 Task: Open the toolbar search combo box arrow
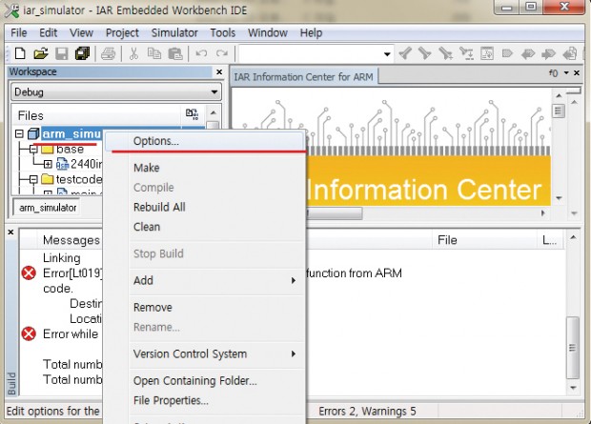387,54
